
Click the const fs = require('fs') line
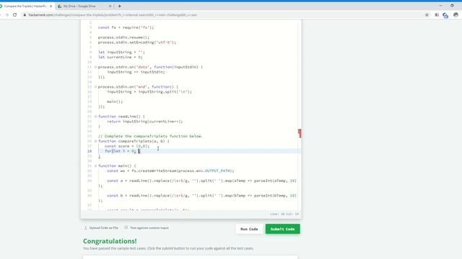coord(126,27)
